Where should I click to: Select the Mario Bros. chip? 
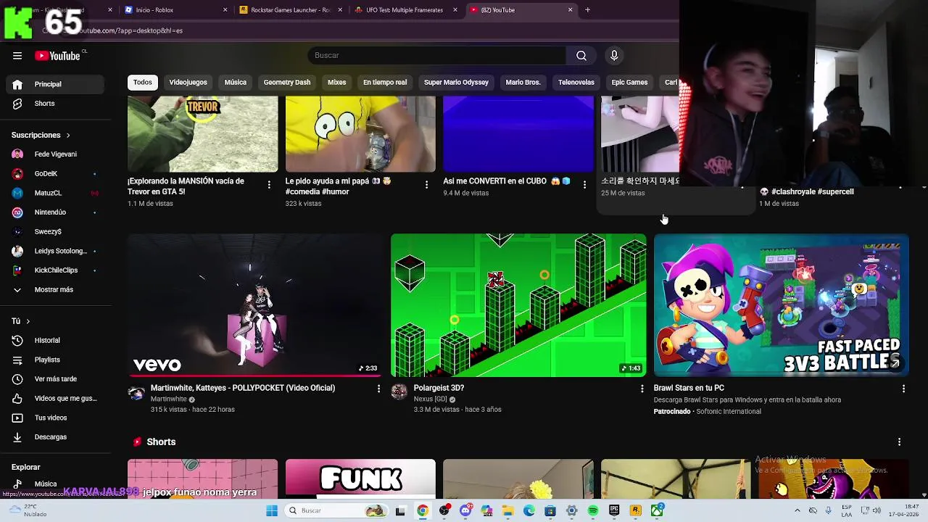pyautogui.click(x=523, y=83)
